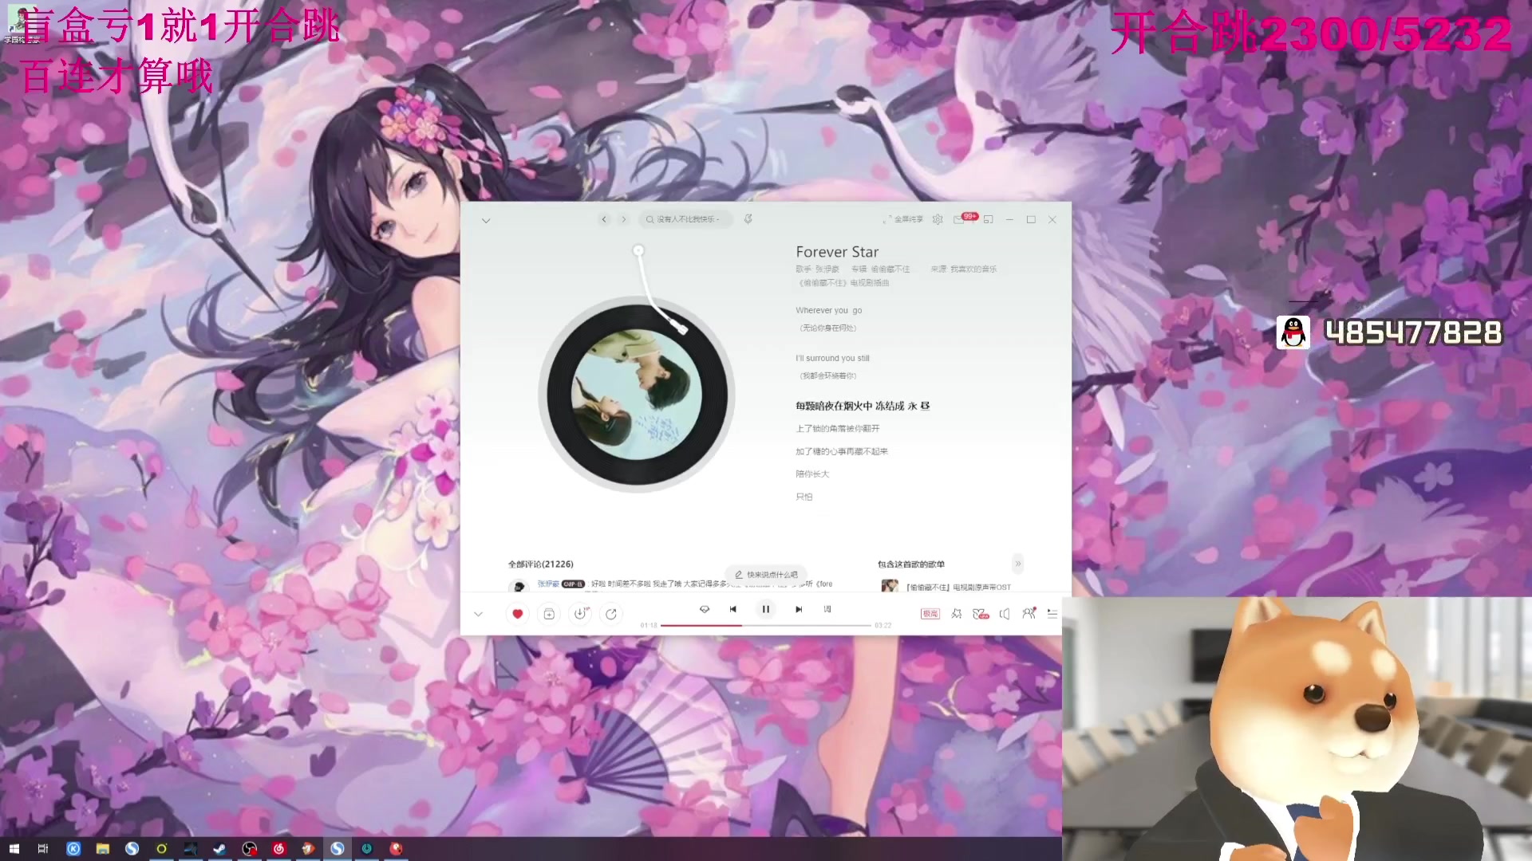1532x861 pixels.
Task: Click the lyric line 陪你长大
Action: (x=812, y=474)
